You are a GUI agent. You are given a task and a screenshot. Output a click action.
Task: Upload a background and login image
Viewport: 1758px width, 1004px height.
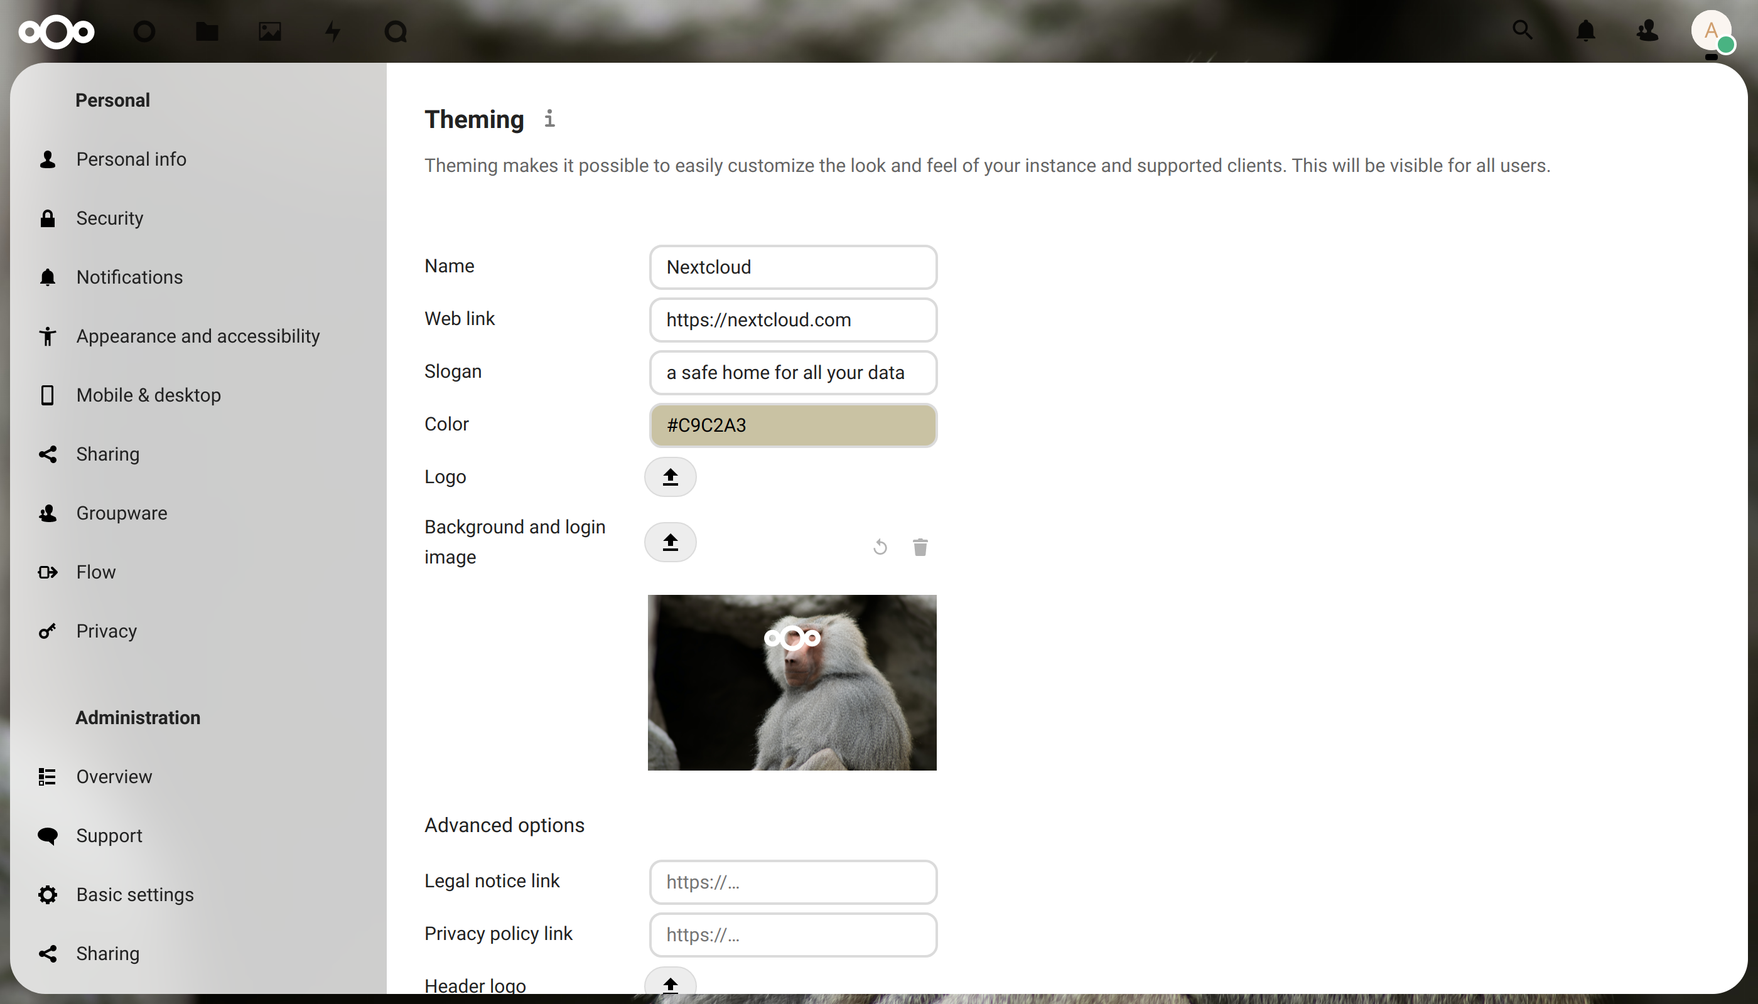click(x=670, y=542)
